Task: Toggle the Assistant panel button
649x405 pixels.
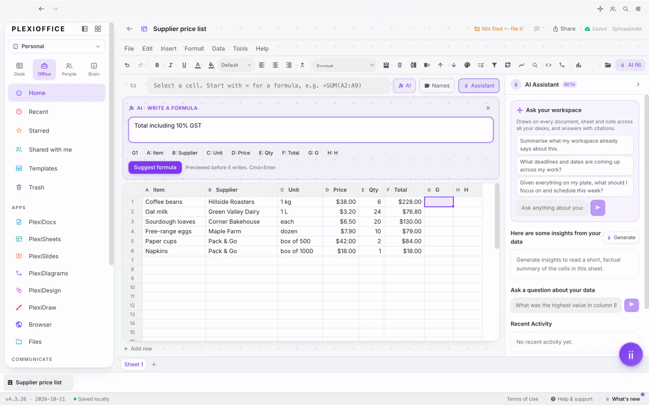Action: pyautogui.click(x=479, y=85)
